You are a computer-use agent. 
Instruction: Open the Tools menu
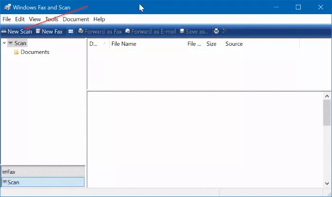pyautogui.click(x=52, y=19)
